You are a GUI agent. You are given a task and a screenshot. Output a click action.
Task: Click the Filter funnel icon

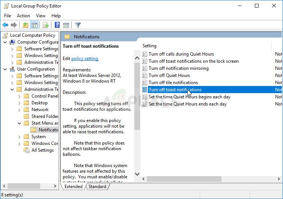tap(78, 25)
